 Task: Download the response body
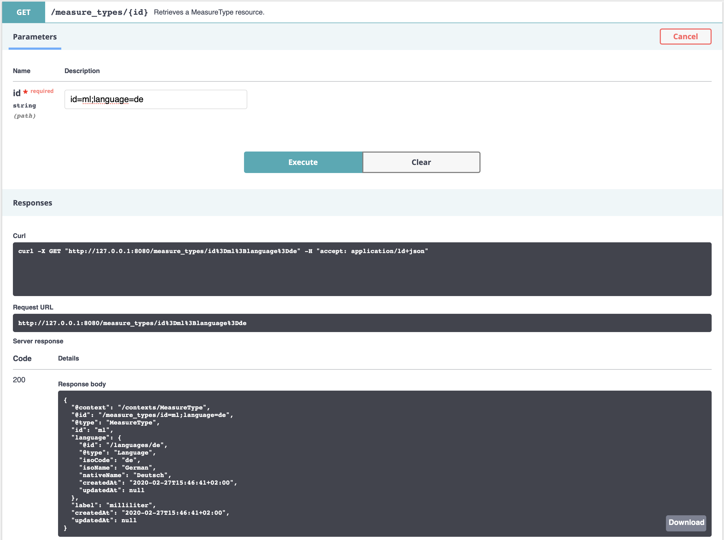tap(686, 522)
